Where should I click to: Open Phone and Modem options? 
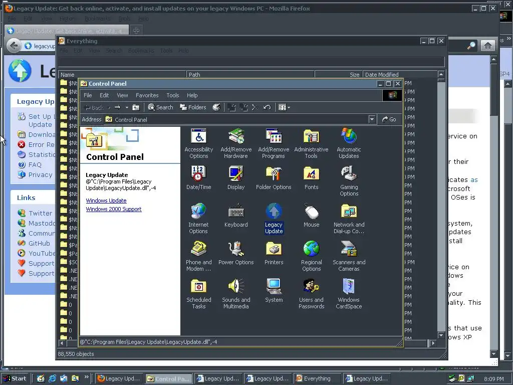(x=198, y=256)
